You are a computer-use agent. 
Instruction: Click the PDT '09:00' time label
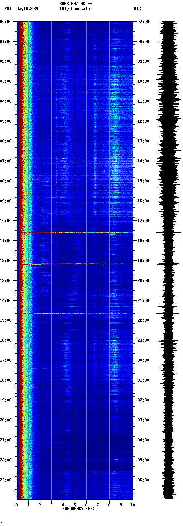6,201
